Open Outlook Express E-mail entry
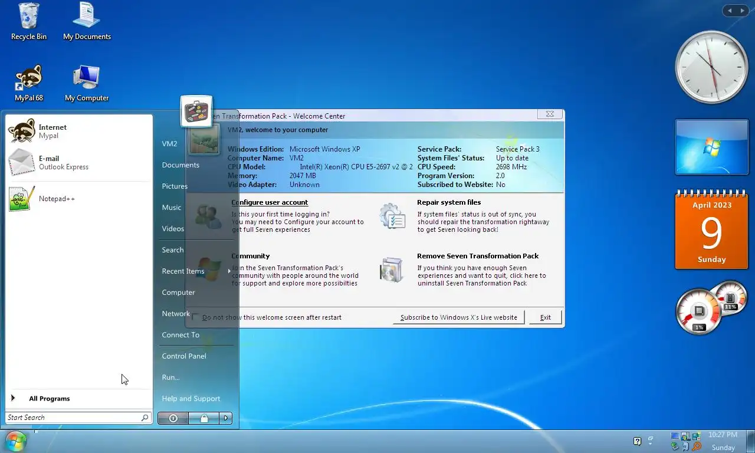The height and width of the screenshot is (453, 755). tap(78, 162)
